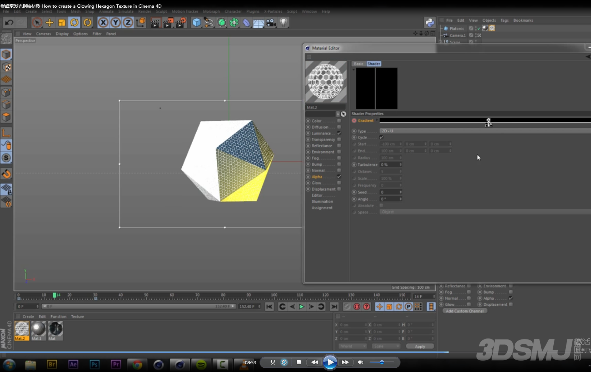Select the Rotate tool
591x372 pixels.
click(74, 23)
